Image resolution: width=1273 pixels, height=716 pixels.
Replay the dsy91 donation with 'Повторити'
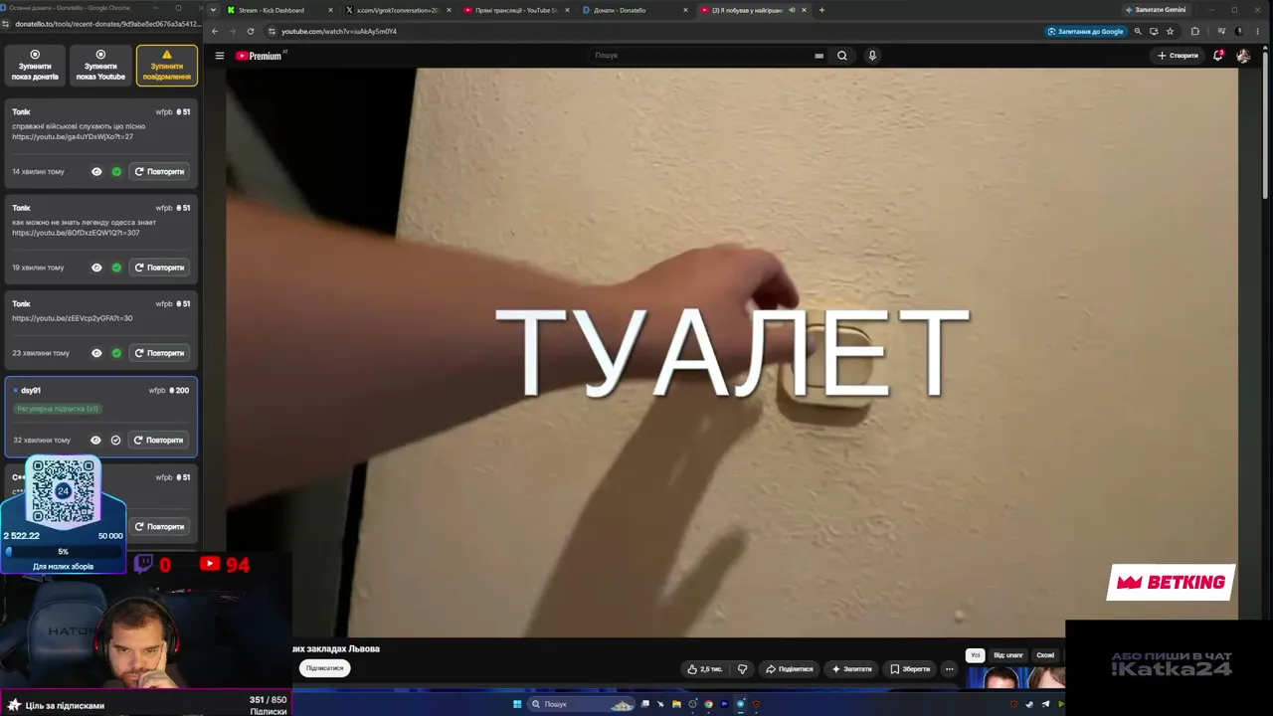pyautogui.click(x=159, y=440)
